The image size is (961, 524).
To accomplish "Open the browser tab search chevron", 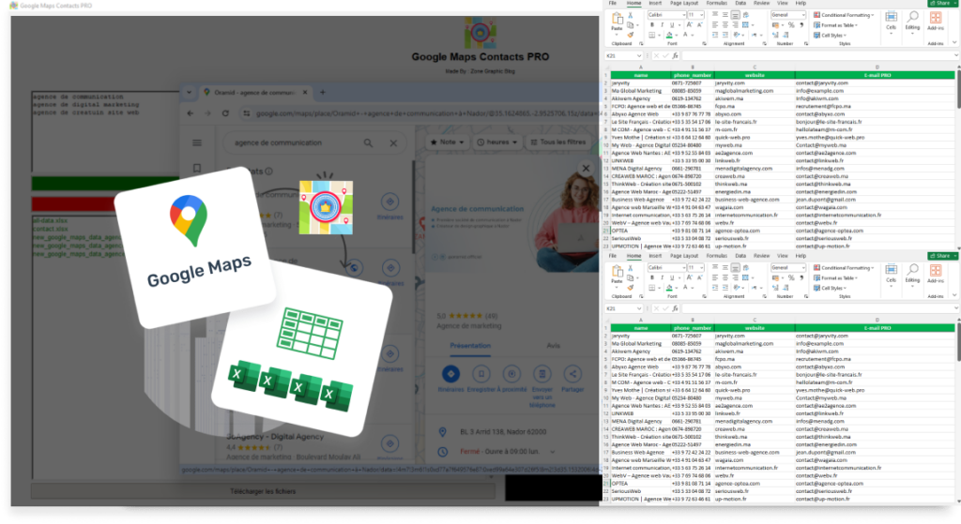I will [x=189, y=93].
